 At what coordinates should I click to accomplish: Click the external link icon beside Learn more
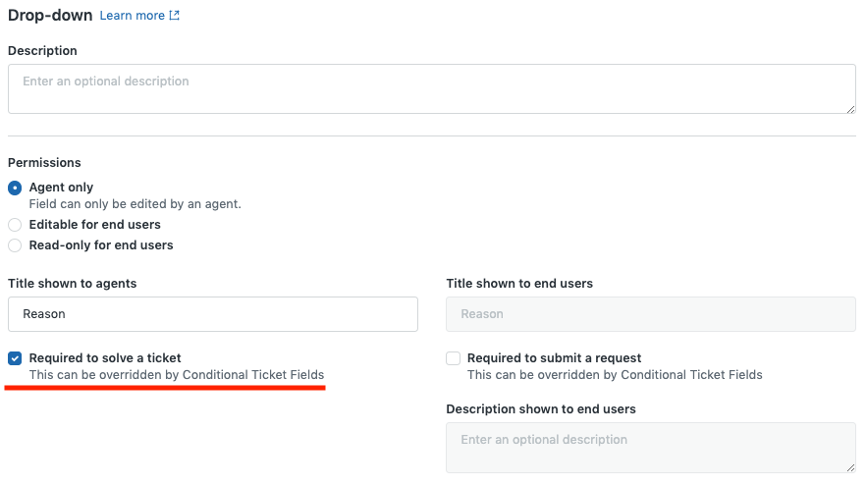tap(174, 16)
